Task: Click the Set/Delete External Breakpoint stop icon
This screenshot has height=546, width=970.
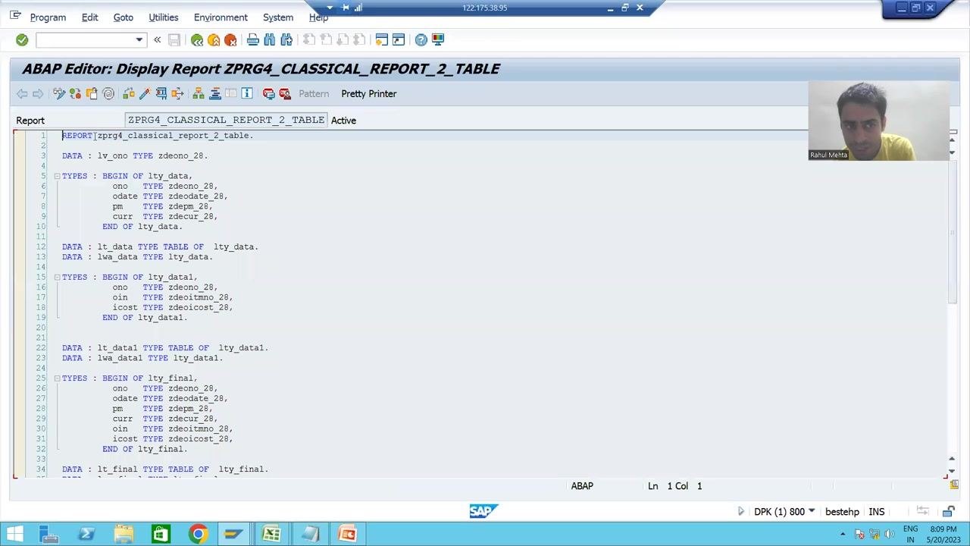Action: tap(285, 93)
